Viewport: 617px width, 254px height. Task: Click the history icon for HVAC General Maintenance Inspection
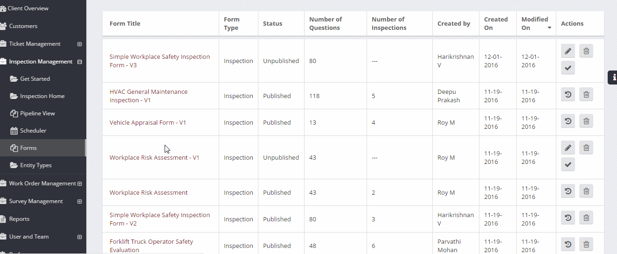pos(568,95)
